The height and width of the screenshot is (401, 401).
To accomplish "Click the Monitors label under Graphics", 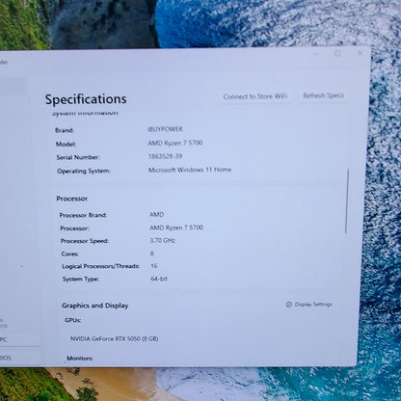I will (80, 359).
